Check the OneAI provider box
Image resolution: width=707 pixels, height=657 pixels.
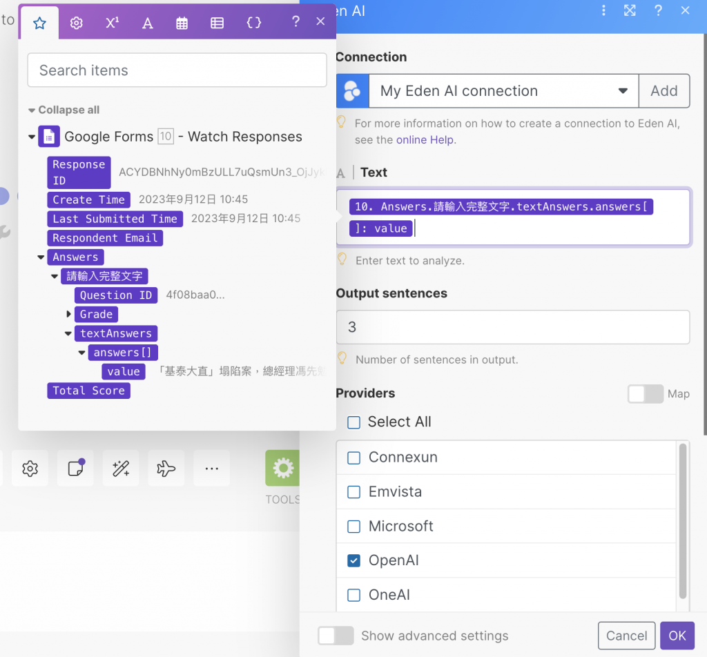coord(354,596)
